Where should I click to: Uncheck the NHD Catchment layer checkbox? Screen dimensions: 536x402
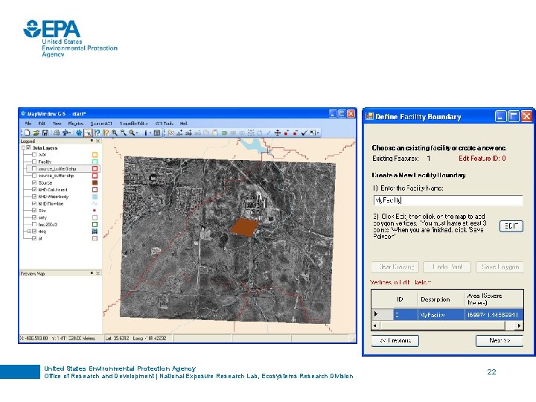tap(34, 189)
